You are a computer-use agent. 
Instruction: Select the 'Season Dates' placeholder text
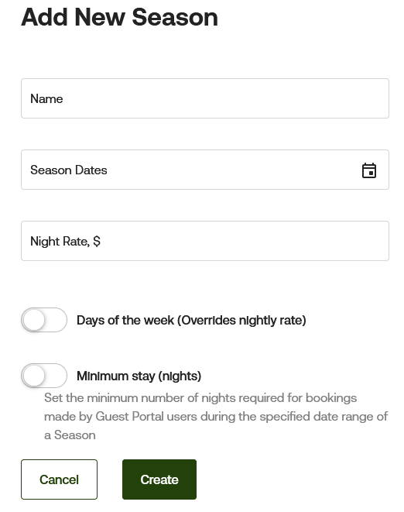coord(69,170)
